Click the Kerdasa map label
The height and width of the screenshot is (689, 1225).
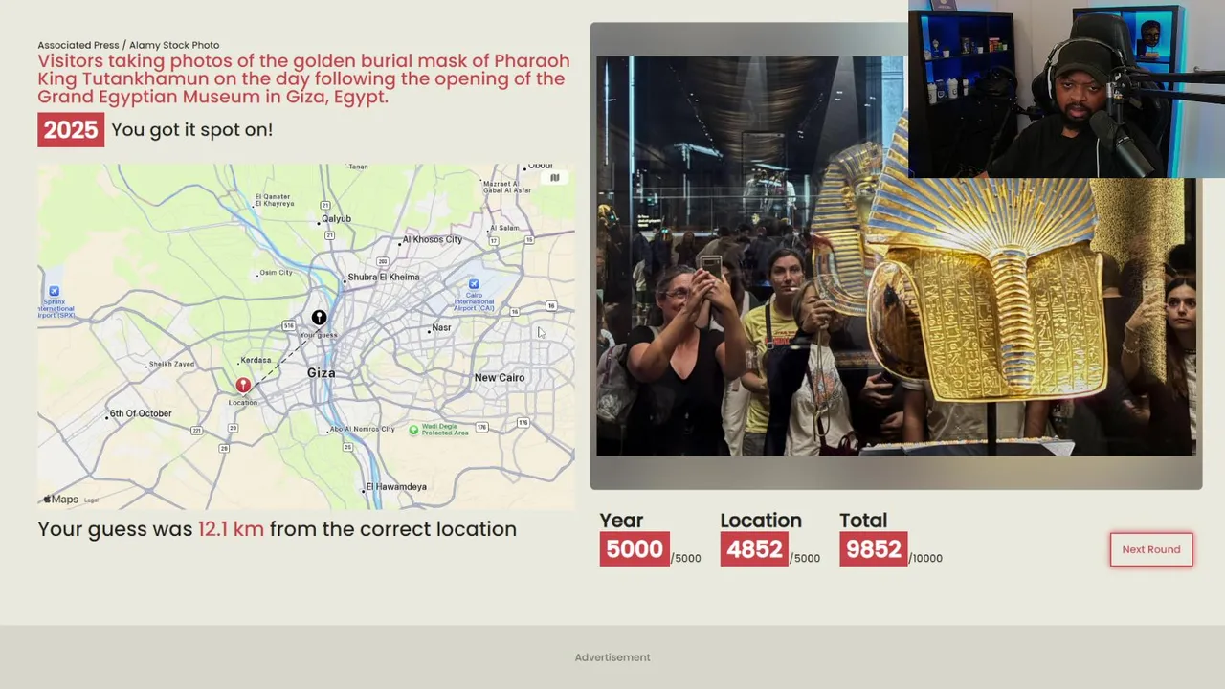[x=256, y=360]
